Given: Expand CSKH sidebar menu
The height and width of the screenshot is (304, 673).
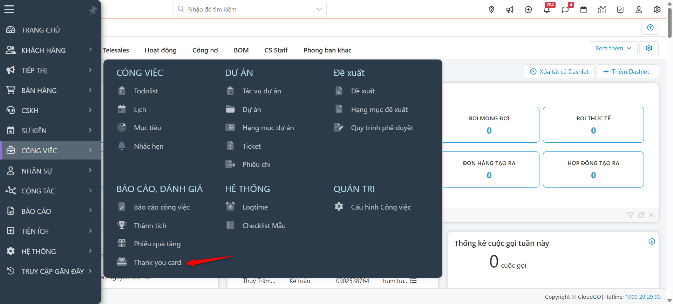Looking at the screenshot, I should tap(50, 111).
